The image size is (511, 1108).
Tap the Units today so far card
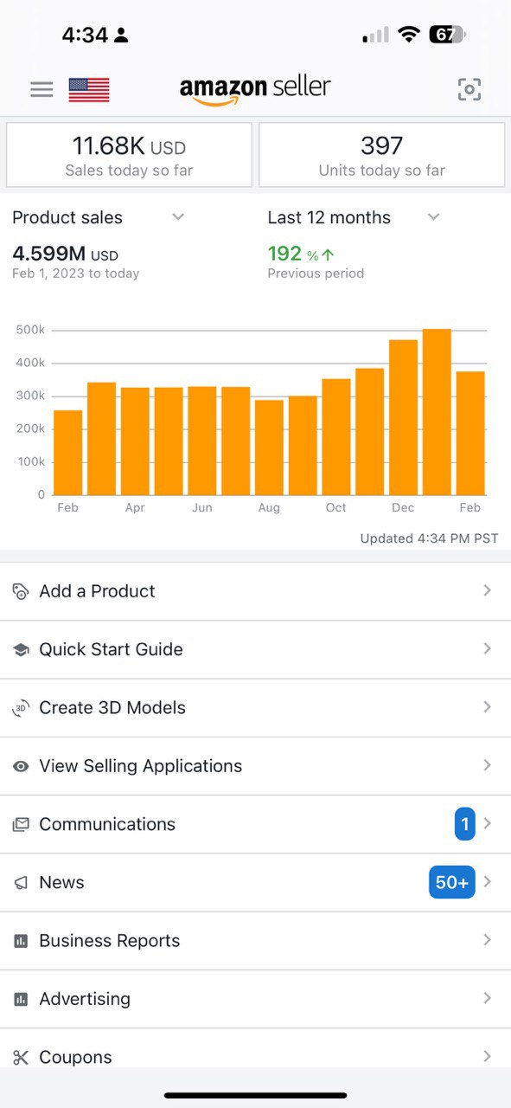[x=381, y=155]
